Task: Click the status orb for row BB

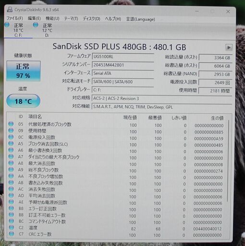Action: coord(11,214)
